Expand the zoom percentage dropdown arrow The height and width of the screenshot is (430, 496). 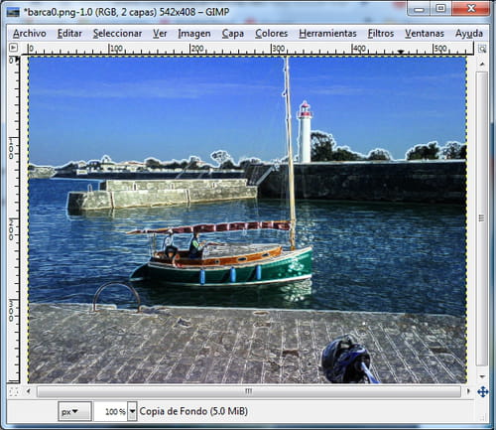pyautogui.click(x=132, y=411)
